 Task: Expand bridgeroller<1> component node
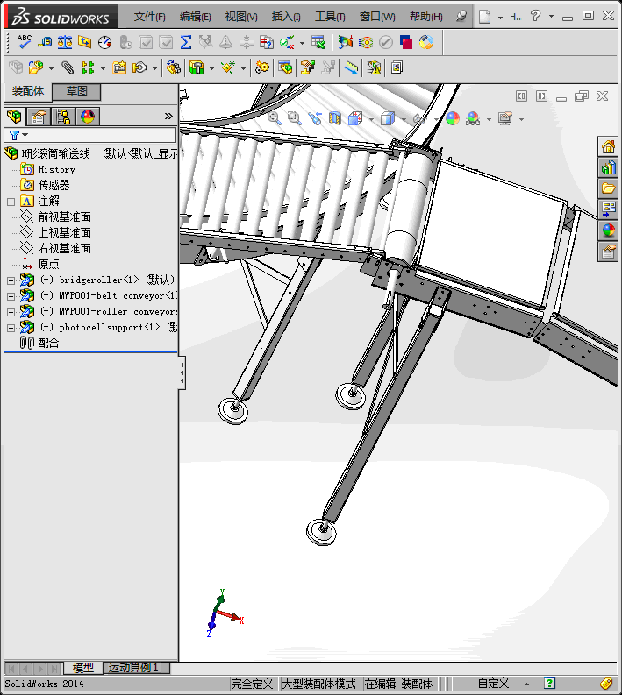coord(11,280)
